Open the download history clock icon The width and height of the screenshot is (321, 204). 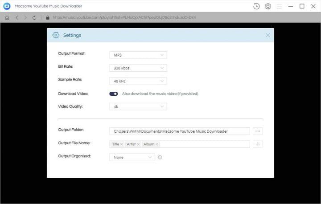[256, 6]
